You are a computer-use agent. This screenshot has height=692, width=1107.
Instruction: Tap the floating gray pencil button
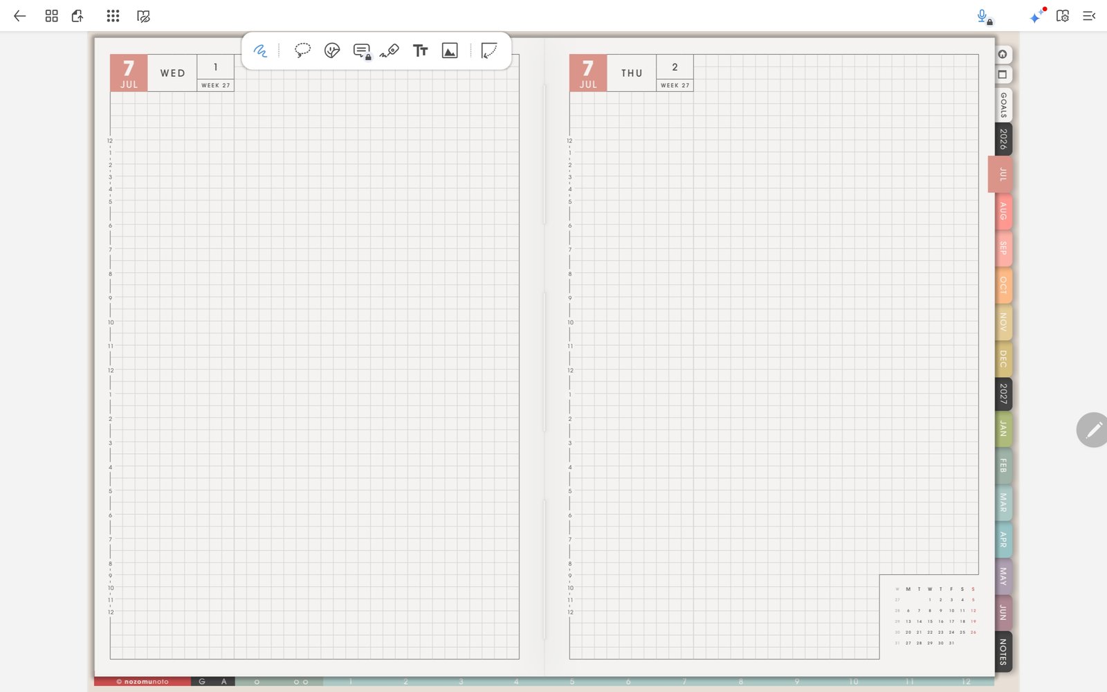coord(1093,430)
